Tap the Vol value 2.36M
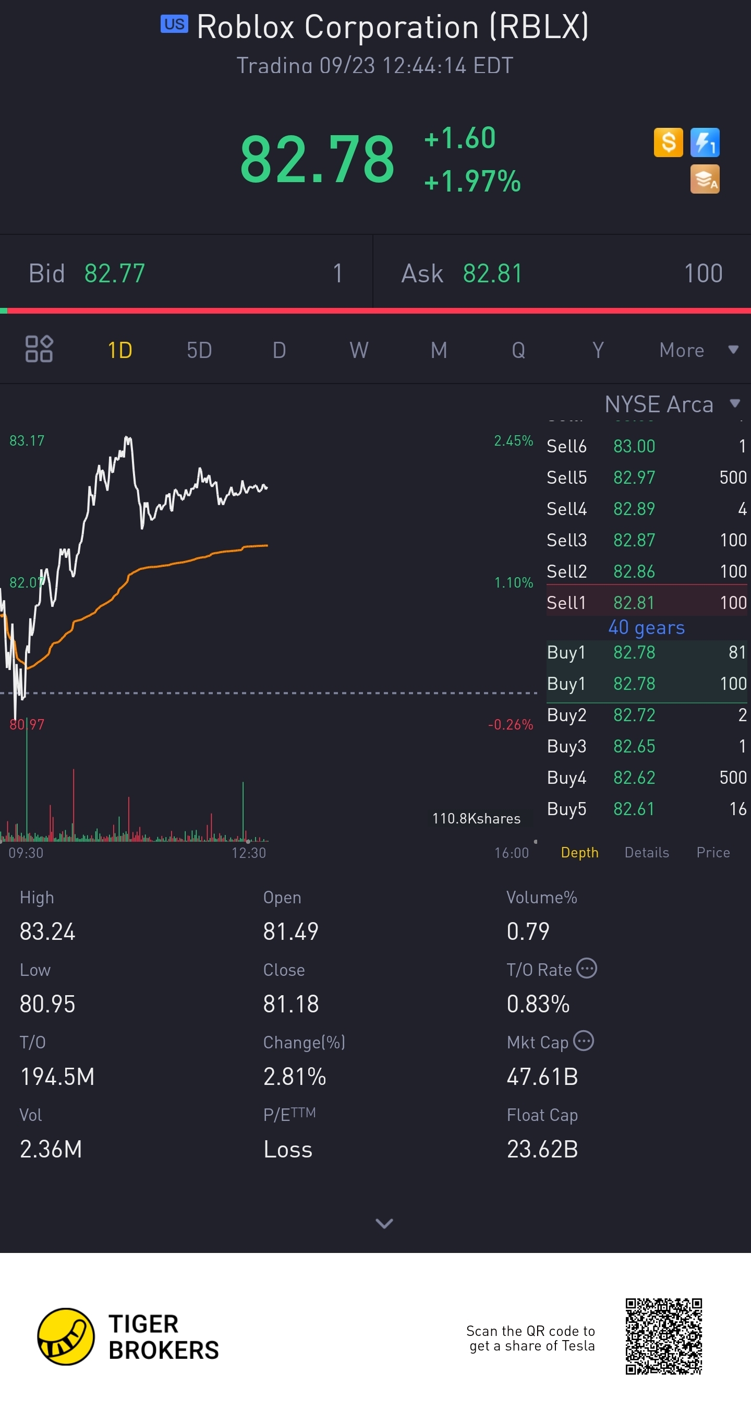This screenshot has height=1421, width=751. click(x=51, y=1149)
